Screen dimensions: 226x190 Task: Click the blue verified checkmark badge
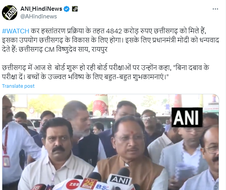66,9
